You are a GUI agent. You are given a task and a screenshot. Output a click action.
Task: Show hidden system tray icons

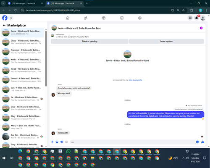(183, 158)
